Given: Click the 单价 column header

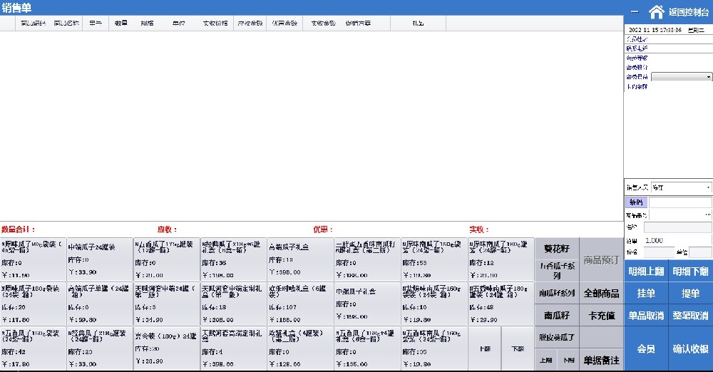Looking at the screenshot, I should (x=179, y=23).
